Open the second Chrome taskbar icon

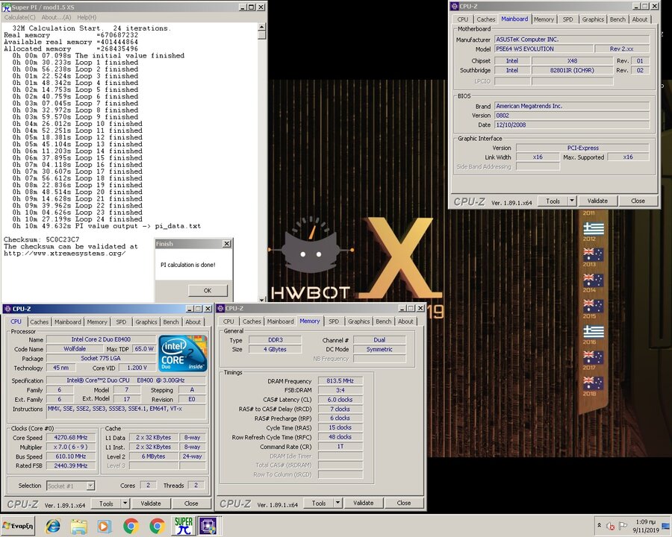click(157, 526)
